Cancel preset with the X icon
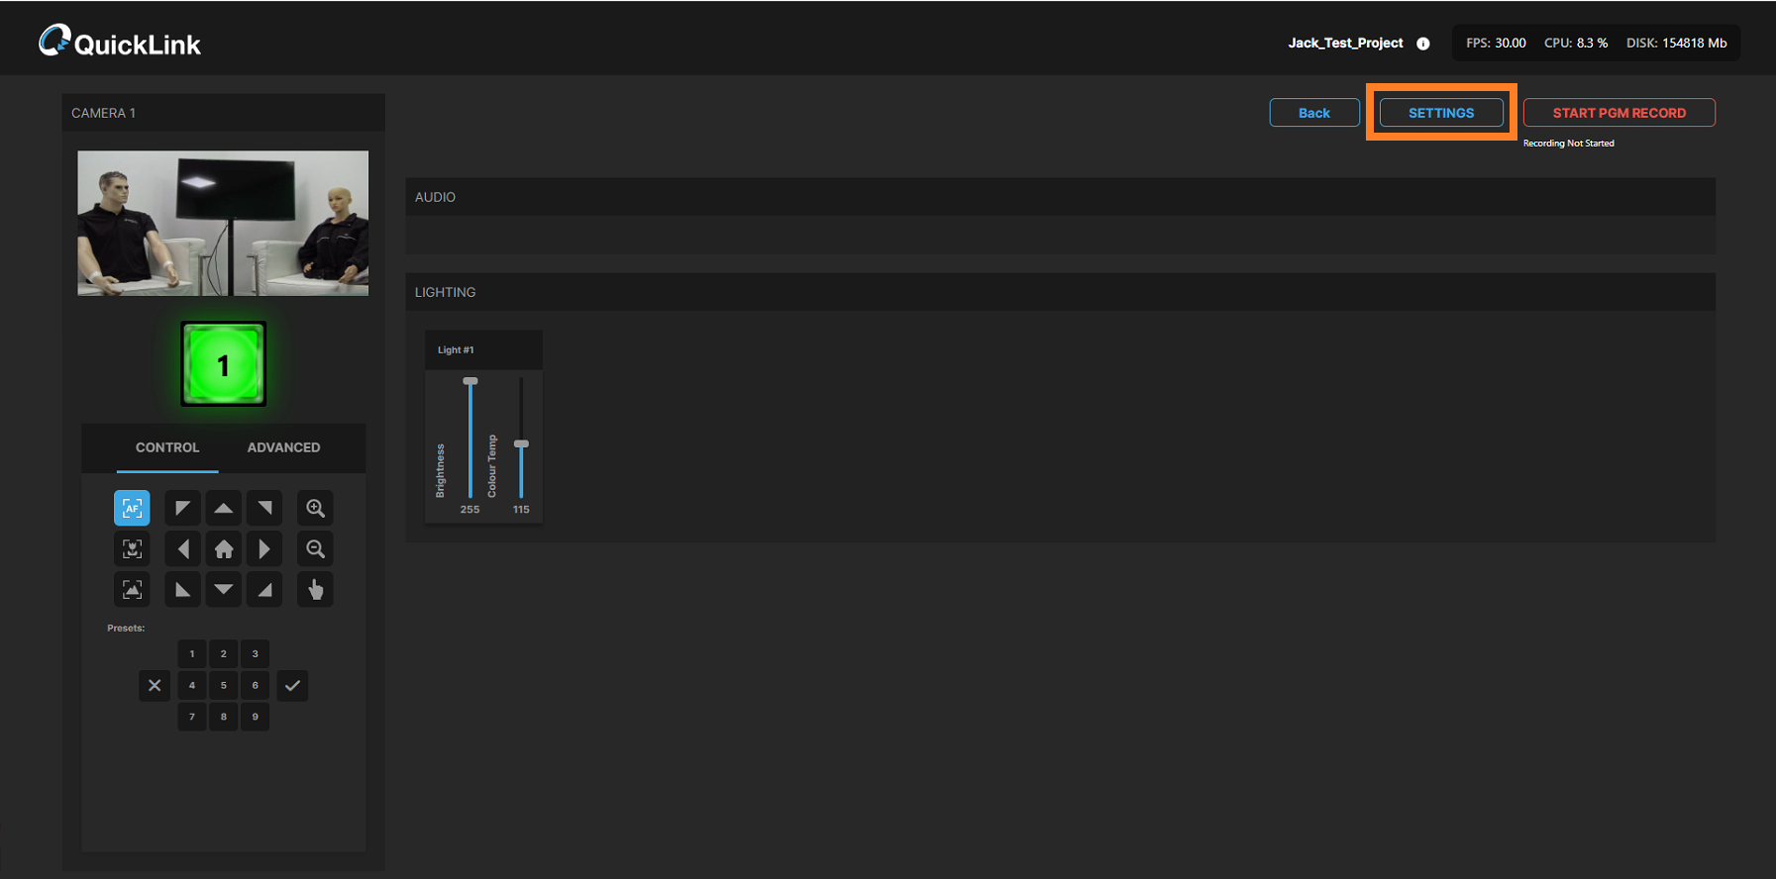This screenshot has width=1776, height=879. (155, 685)
